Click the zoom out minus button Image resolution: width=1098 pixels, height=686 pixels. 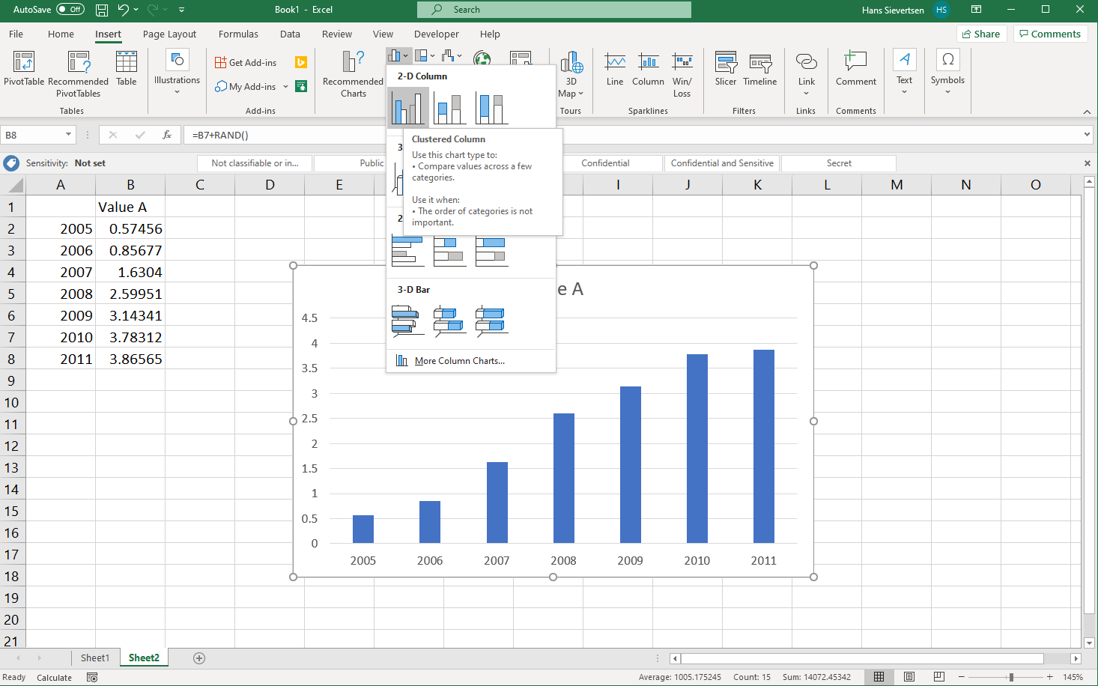coord(962,677)
